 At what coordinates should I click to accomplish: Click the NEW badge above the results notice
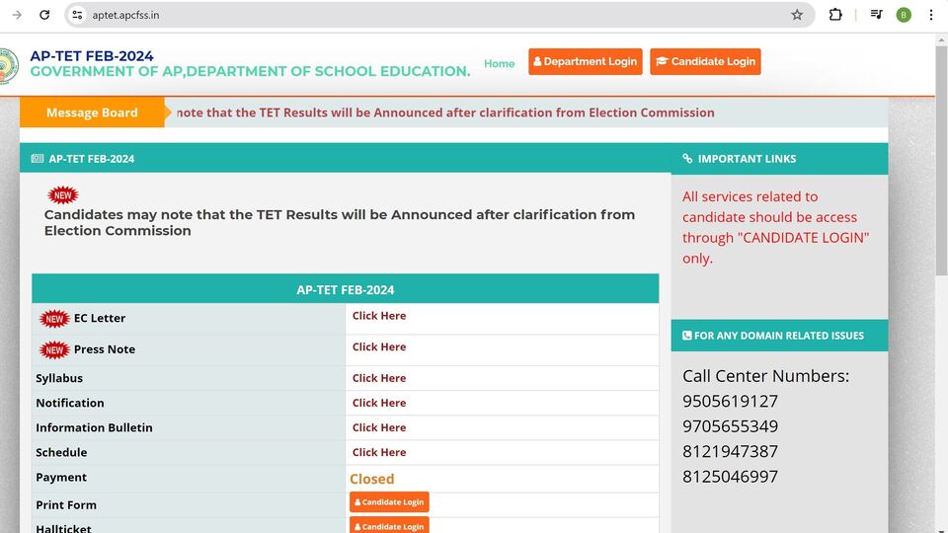[63, 195]
